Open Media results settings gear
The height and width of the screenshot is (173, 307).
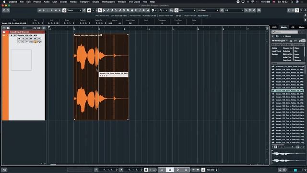[x=299, y=41]
